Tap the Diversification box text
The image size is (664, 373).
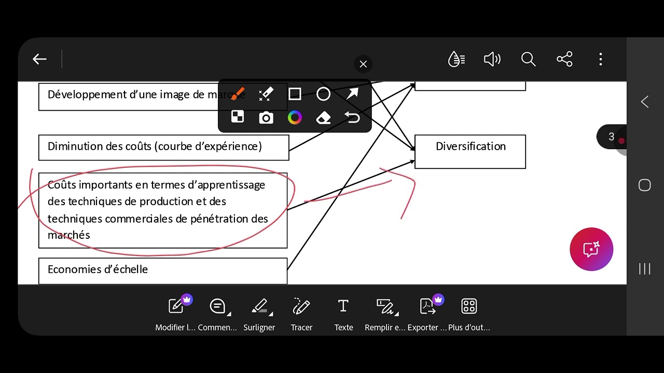(x=471, y=147)
